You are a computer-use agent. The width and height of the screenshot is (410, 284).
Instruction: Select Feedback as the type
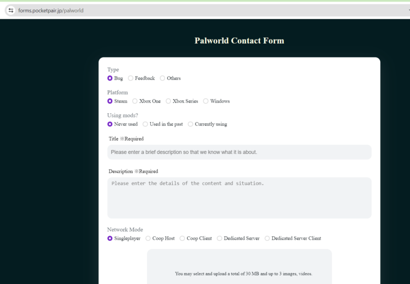(131, 78)
